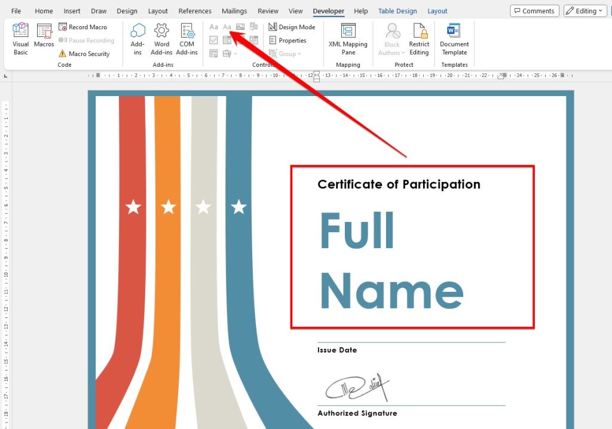612x429 pixels.
Task: Switch to the Home tab
Action: point(44,11)
